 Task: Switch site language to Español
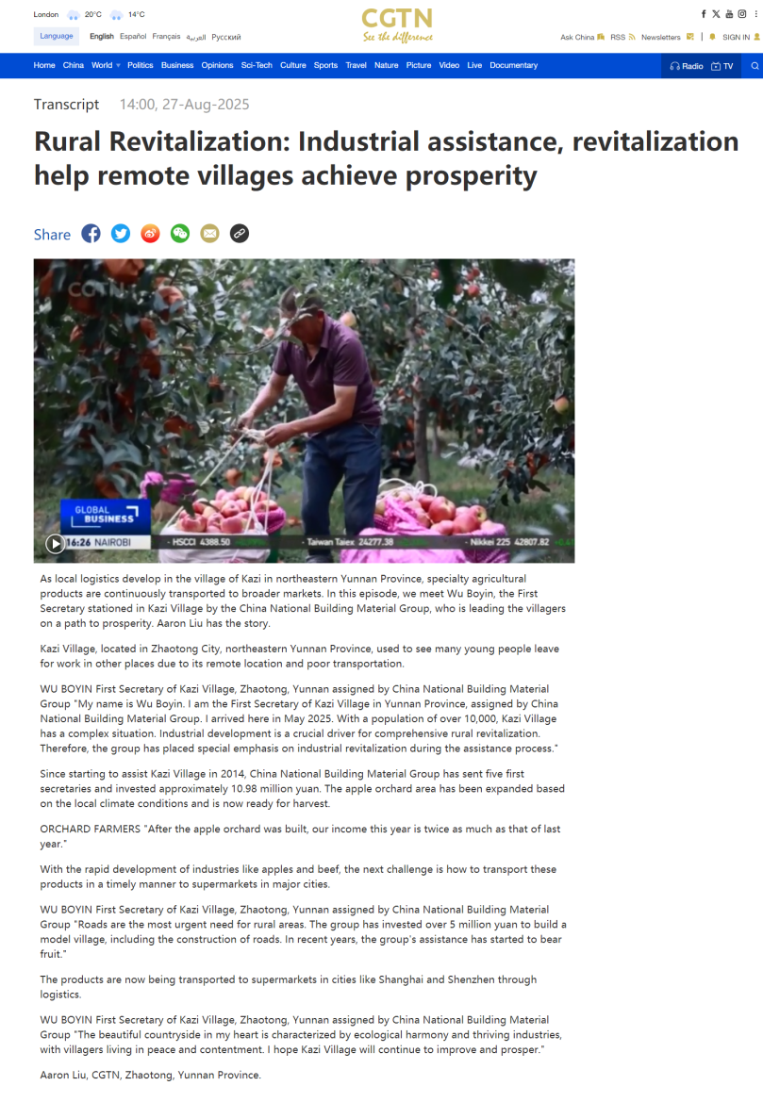point(133,37)
